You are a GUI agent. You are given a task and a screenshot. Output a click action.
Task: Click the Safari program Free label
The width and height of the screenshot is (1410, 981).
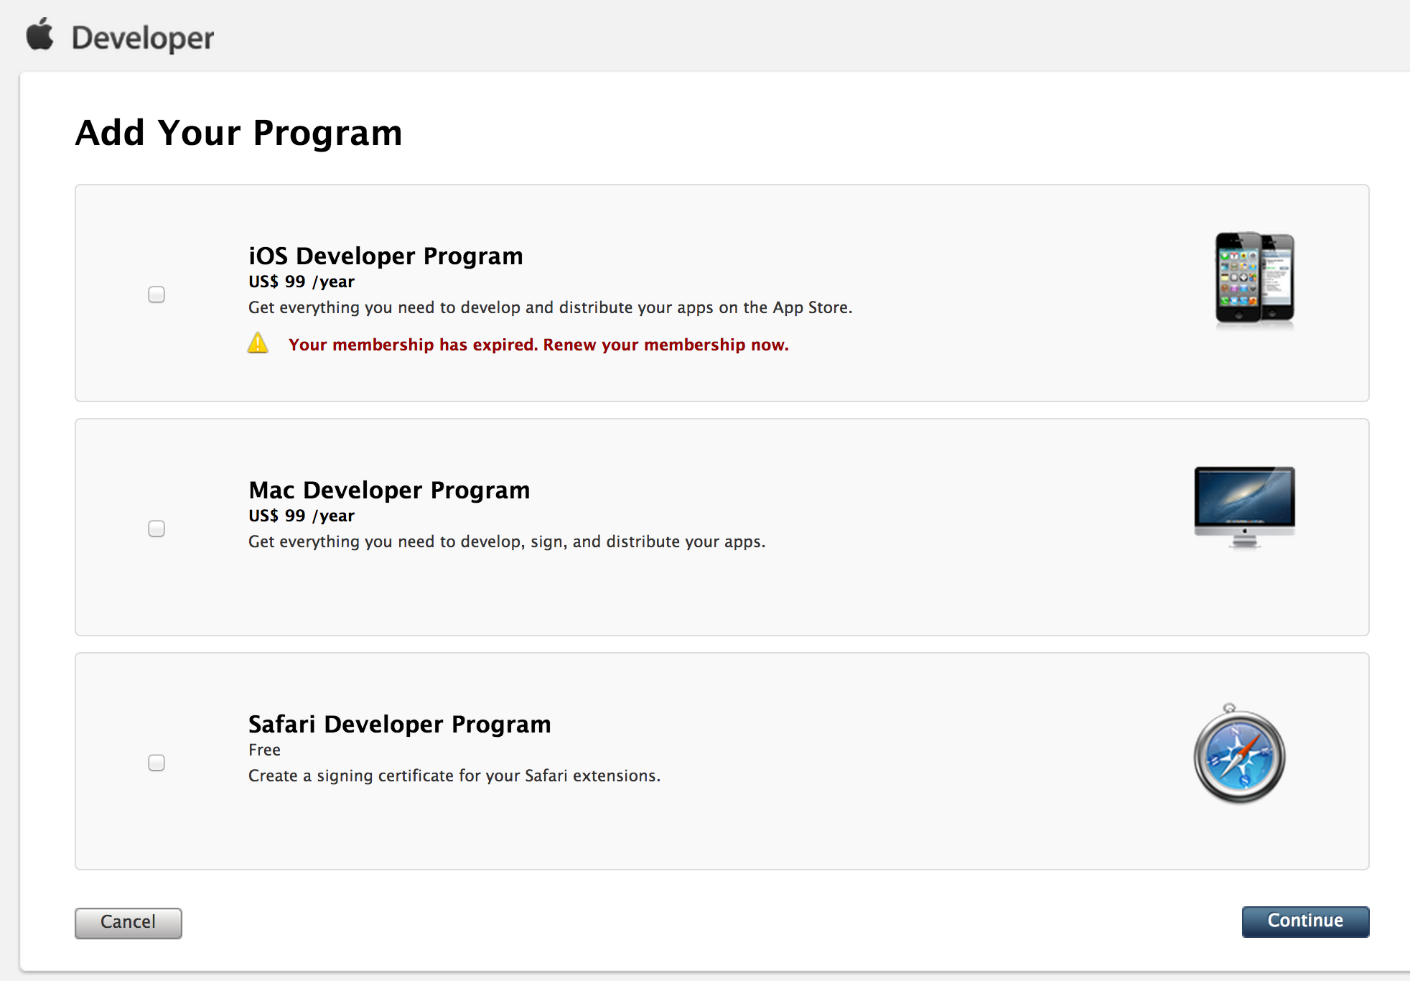(x=264, y=750)
